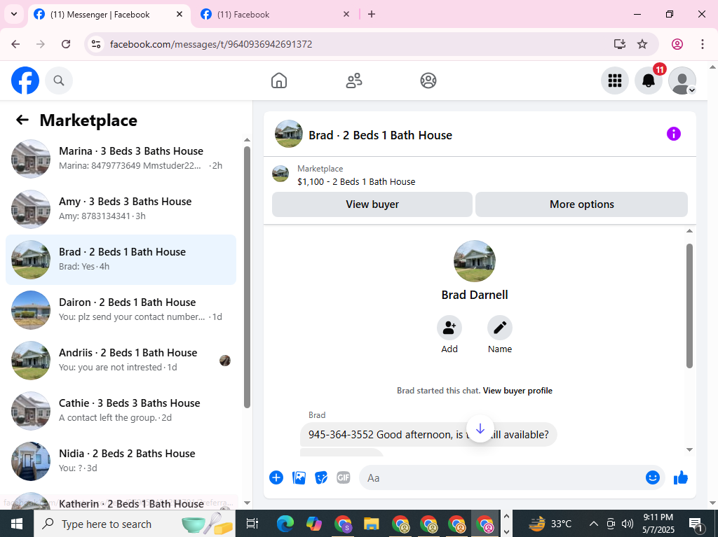Screen dimensions: 718x537
Task: Select the Brad 2 Beds 1 Bath House chat
Action: (x=121, y=260)
